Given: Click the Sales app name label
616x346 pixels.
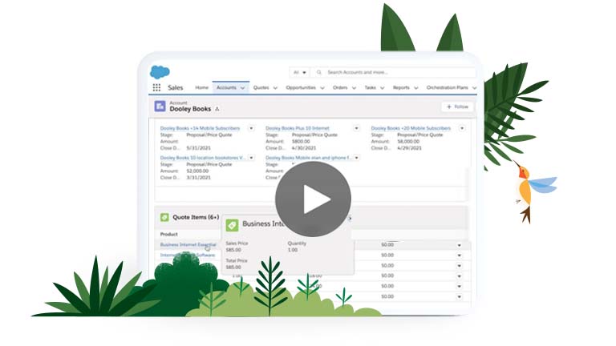Looking at the screenshot, I should click(175, 87).
